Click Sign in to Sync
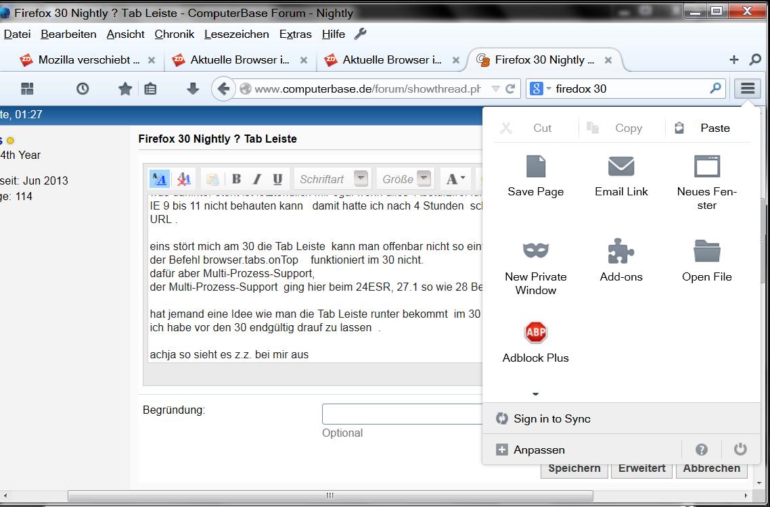 click(621, 418)
